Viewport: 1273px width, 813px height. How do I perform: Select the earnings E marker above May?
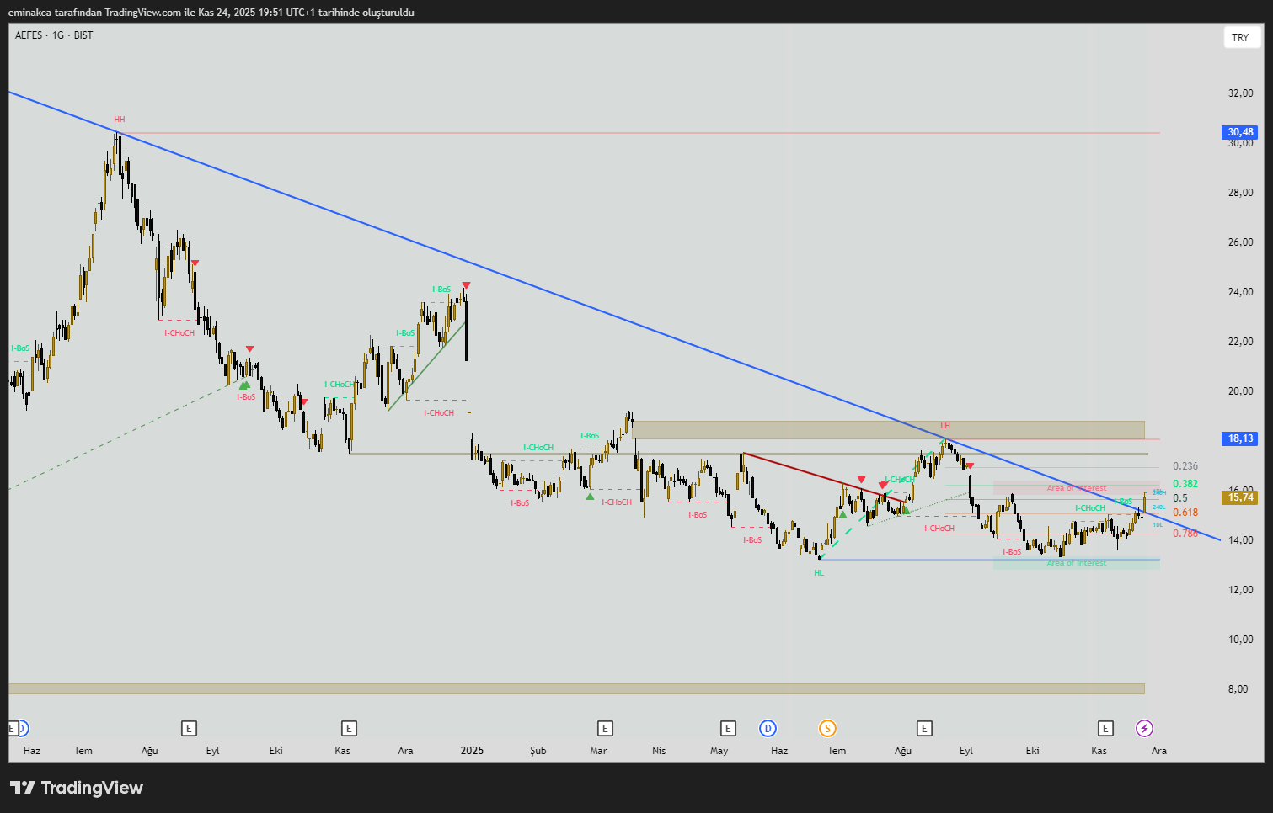point(728,729)
